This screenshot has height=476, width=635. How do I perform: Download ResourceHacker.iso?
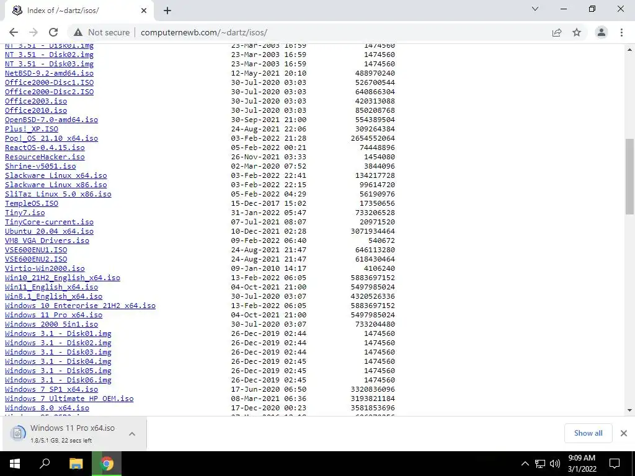point(45,157)
